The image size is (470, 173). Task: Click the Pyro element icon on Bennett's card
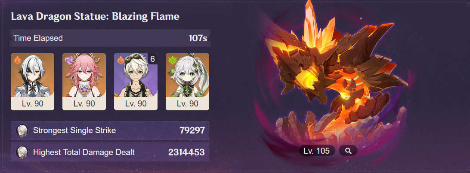pos(121,59)
